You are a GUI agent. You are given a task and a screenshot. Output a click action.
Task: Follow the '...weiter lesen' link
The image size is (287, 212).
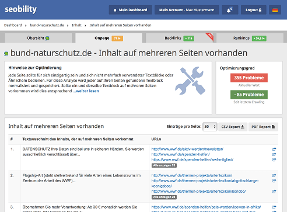[86, 91]
